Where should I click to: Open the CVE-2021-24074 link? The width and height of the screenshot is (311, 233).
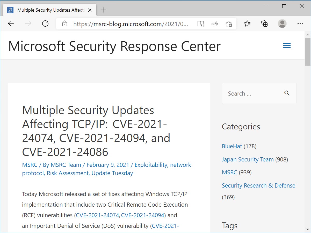pos(97,215)
